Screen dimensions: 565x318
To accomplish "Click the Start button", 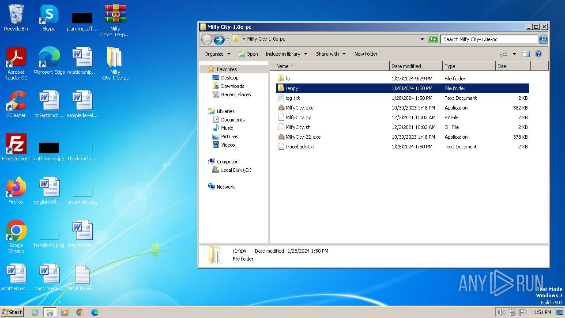I will tap(12, 312).
